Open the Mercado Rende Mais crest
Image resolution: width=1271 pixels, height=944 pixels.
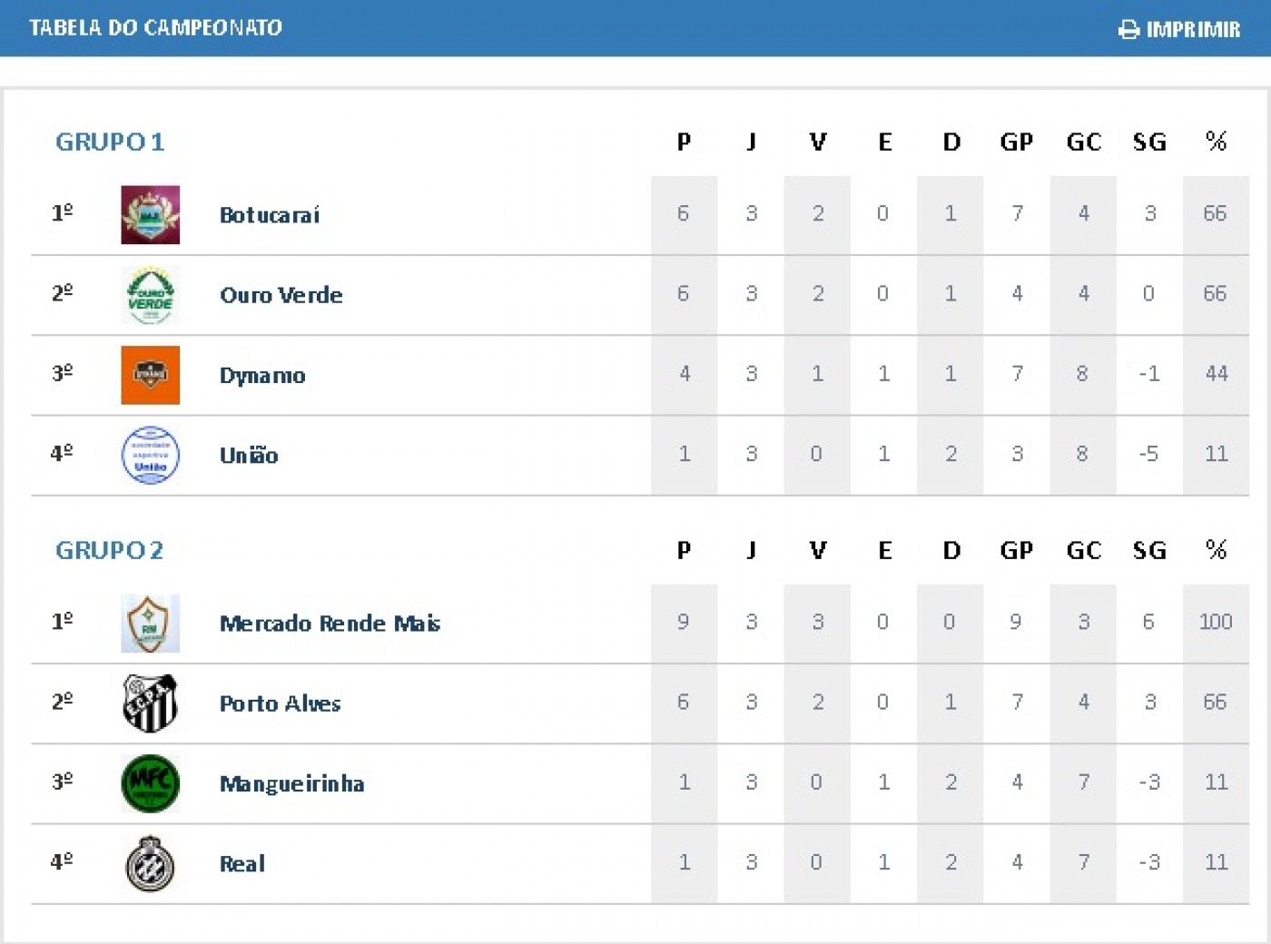click(x=151, y=624)
